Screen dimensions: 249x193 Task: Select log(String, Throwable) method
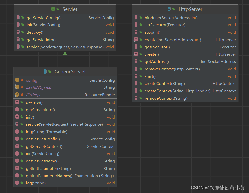click(x=46, y=132)
